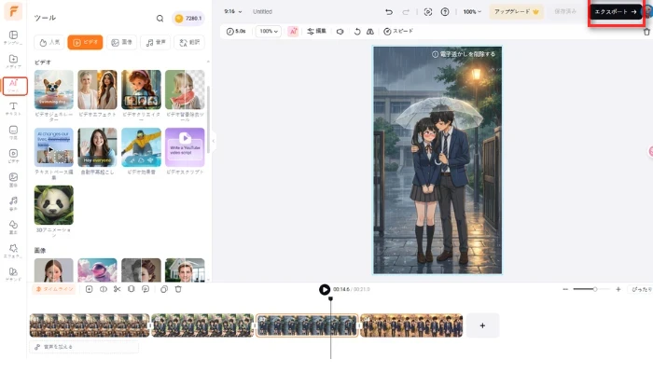This screenshot has width=653, height=373.
Task: Toggle the scene volume speaker icon
Action: 340,32
